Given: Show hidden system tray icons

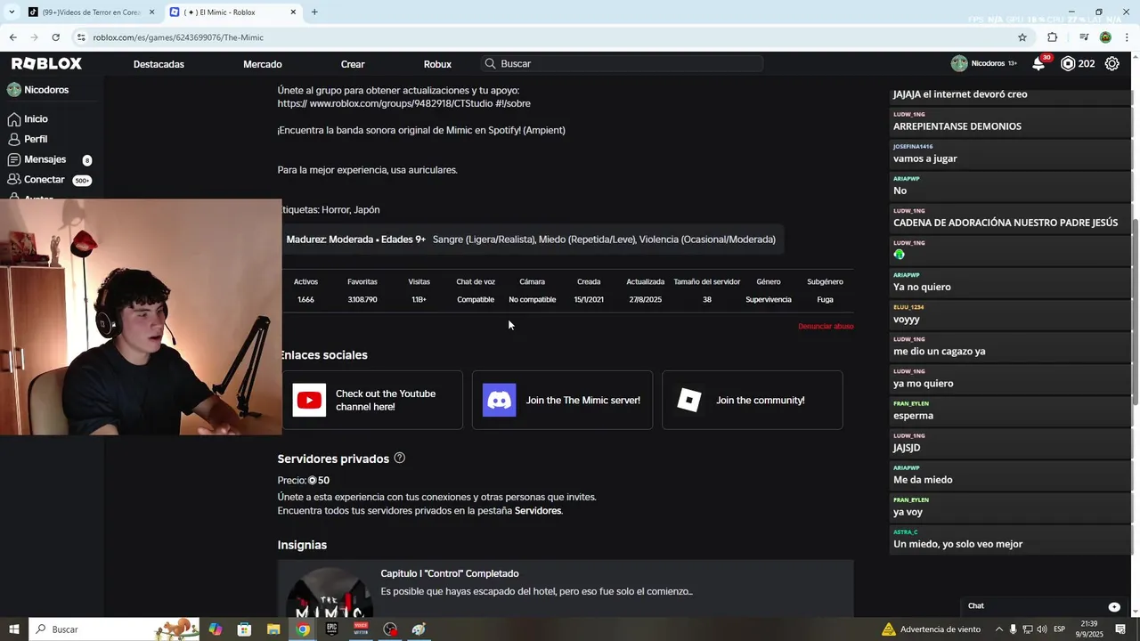Looking at the screenshot, I should point(998,629).
